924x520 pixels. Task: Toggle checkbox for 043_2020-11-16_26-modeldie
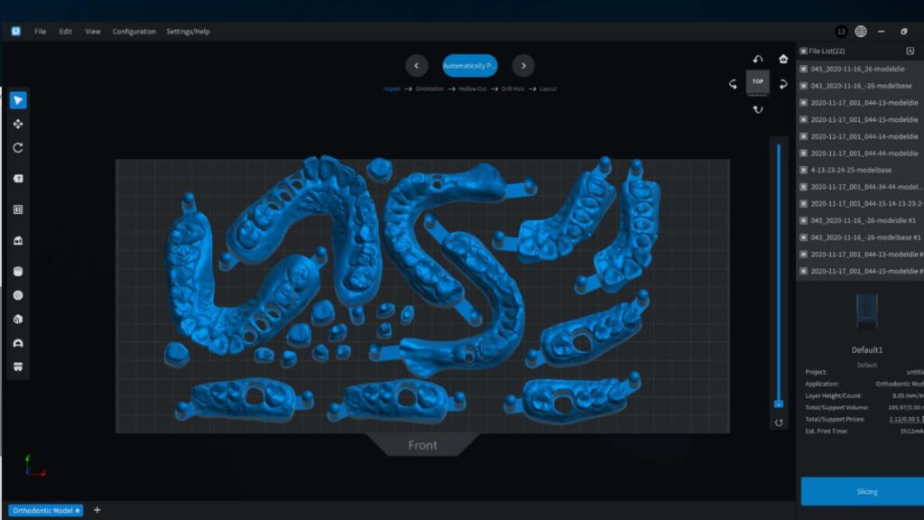(803, 69)
